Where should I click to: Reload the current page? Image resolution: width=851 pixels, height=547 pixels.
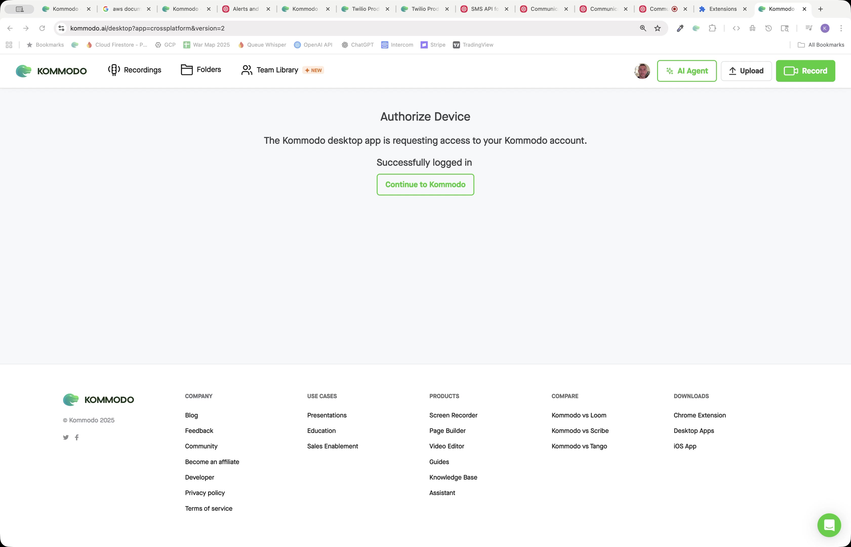(x=42, y=28)
